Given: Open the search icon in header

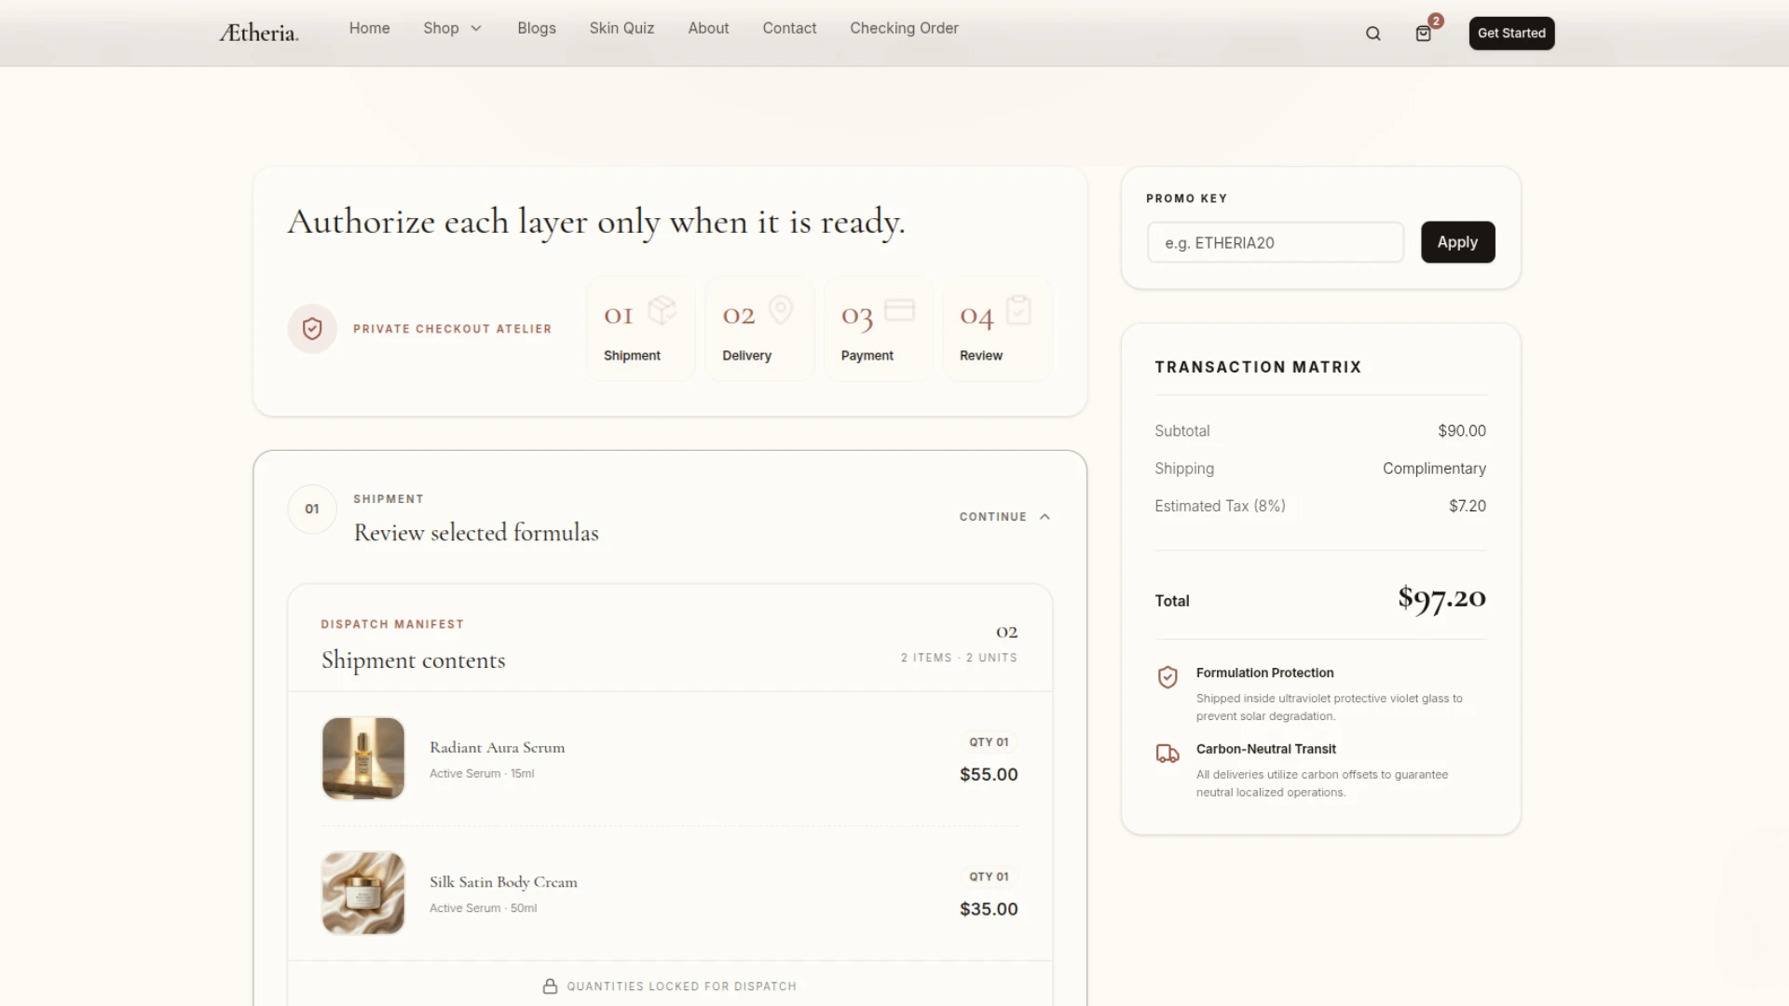Looking at the screenshot, I should [x=1372, y=34].
